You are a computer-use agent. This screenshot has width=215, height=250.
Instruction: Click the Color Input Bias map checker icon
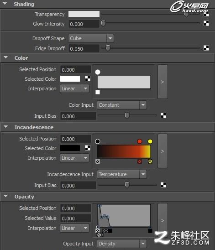click(x=163, y=115)
